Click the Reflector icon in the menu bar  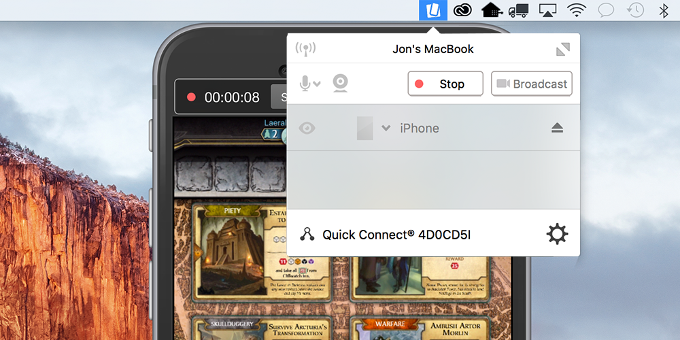point(432,10)
